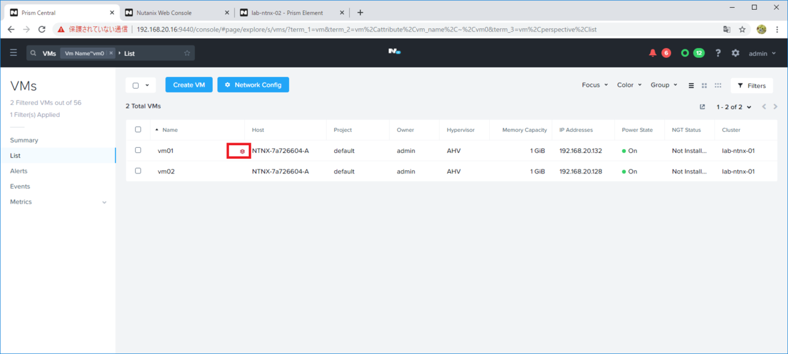Switch to tile grid view
This screenshot has height=354, width=788.
(x=704, y=85)
